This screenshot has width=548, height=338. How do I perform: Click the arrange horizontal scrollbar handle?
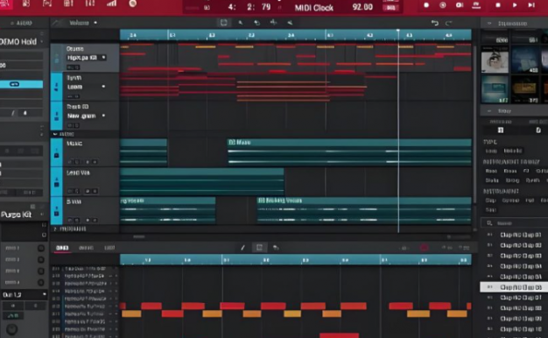(x=138, y=236)
